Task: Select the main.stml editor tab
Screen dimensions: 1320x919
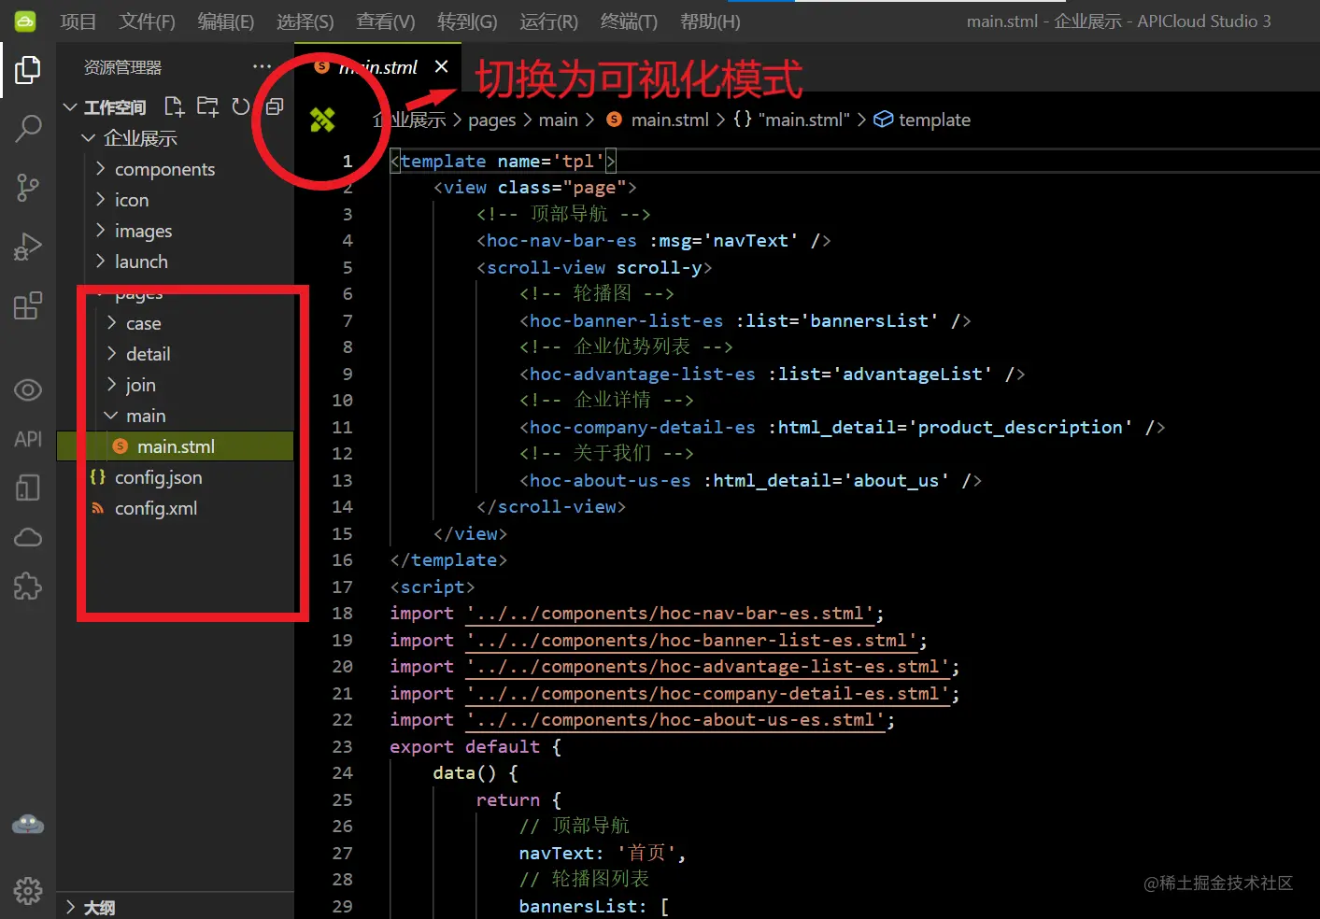Action: pyautogui.click(x=377, y=66)
